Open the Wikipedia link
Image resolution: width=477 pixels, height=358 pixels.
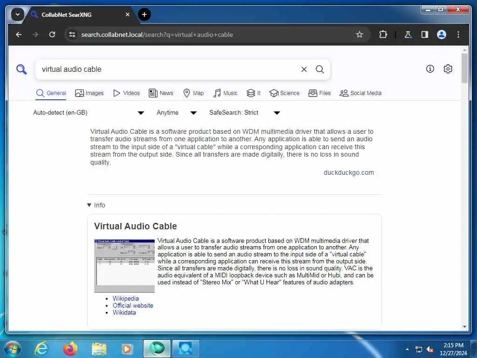pyautogui.click(x=126, y=299)
